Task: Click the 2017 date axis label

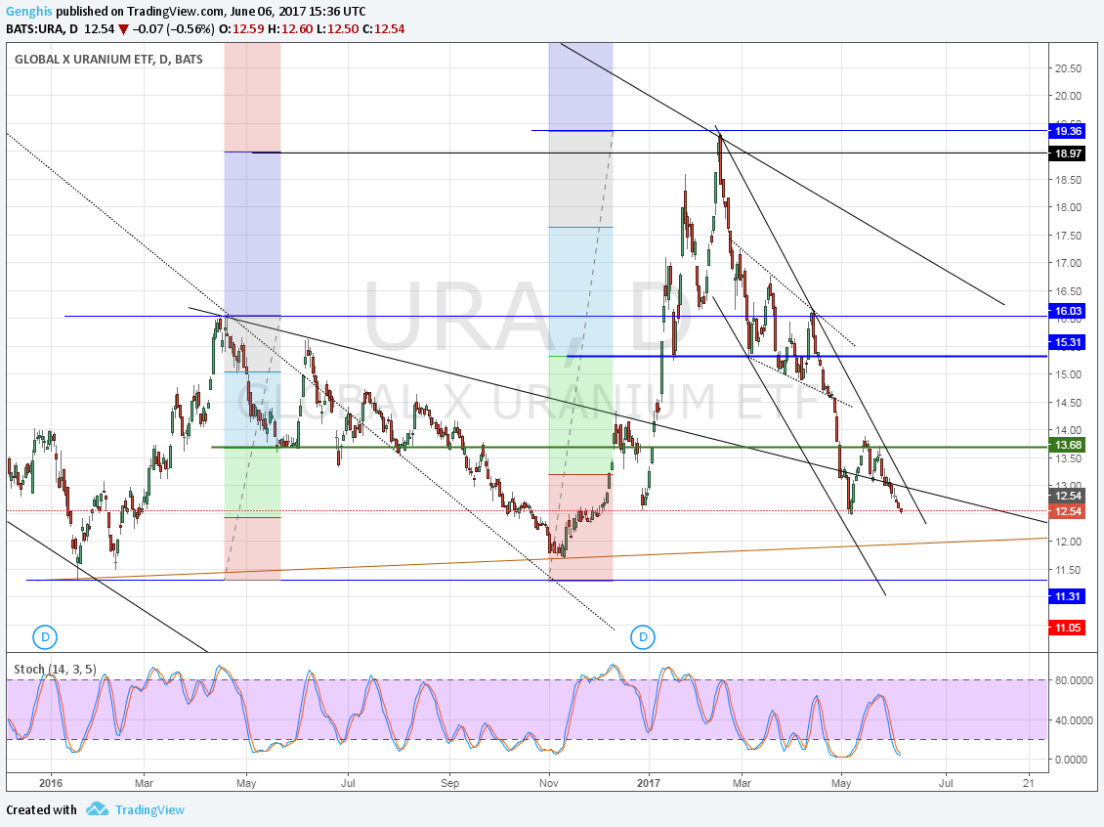Action: click(649, 783)
